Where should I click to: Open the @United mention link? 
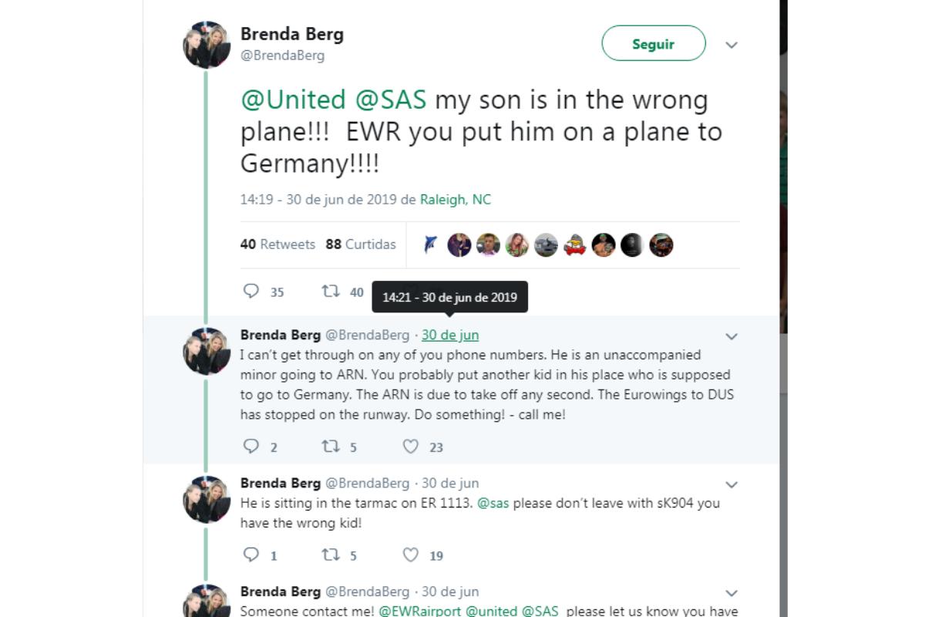293,100
